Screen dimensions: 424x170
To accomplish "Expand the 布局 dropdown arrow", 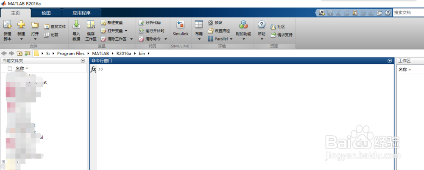I will [x=199, y=39].
